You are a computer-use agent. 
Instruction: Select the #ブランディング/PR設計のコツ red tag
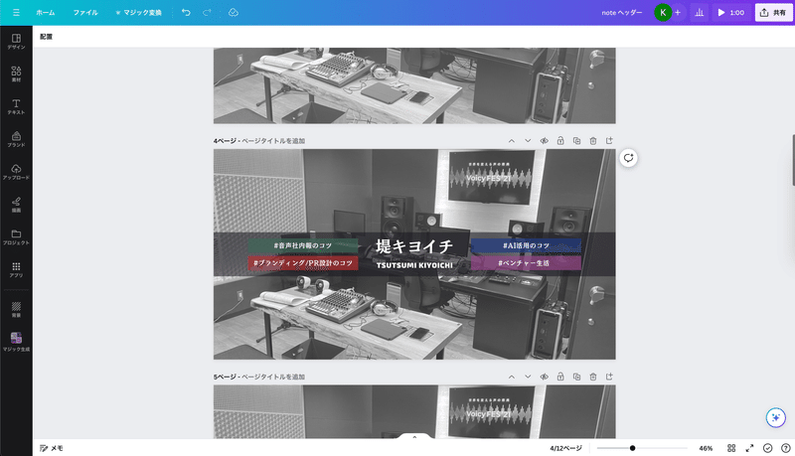[303, 263]
